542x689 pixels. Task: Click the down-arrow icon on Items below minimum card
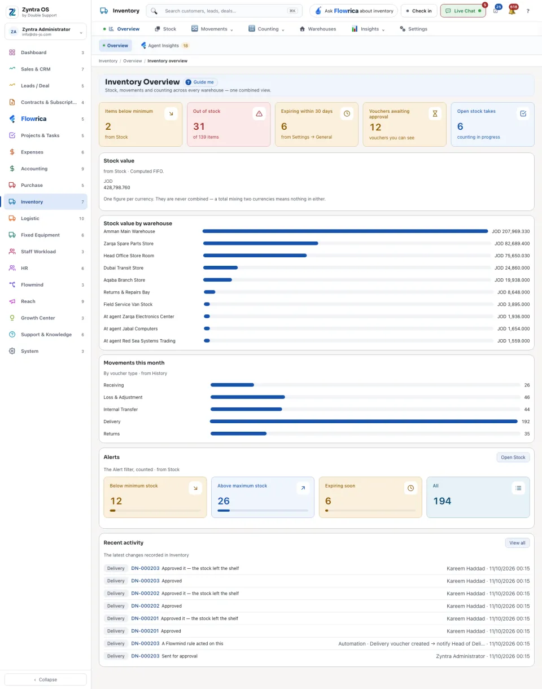point(171,113)
